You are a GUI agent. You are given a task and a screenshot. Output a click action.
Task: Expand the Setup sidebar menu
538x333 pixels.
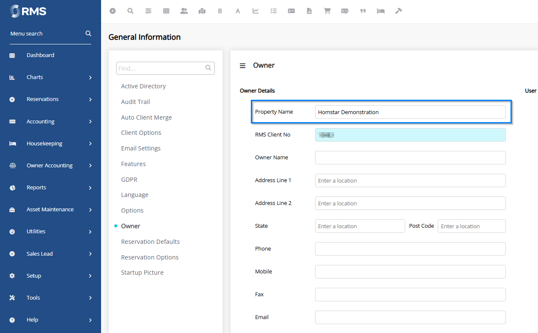tap(51, 276)
